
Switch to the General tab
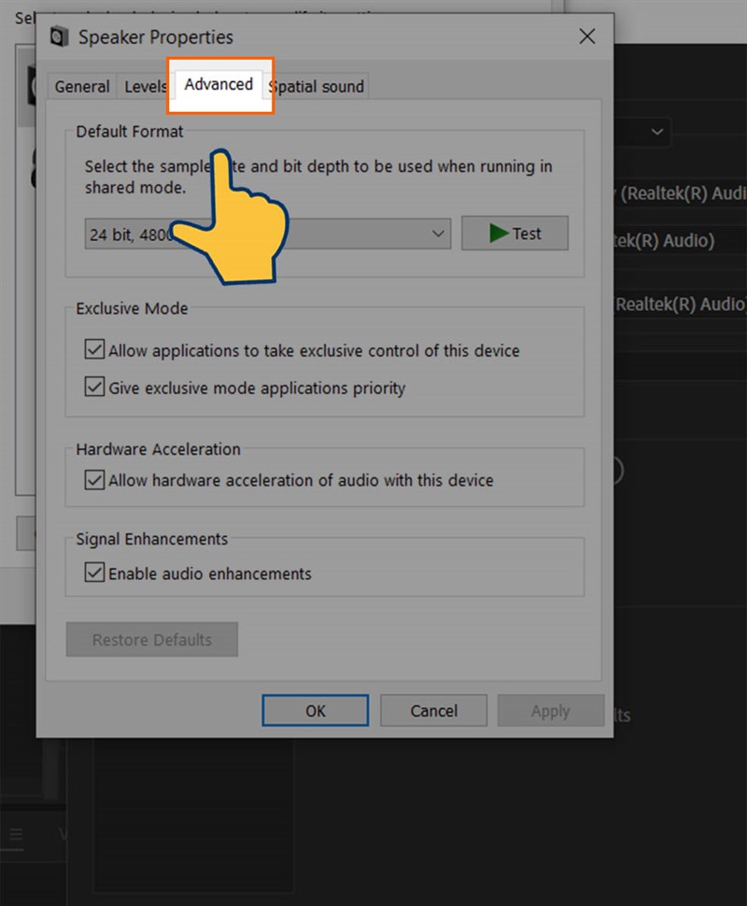[x=81, y=86]
